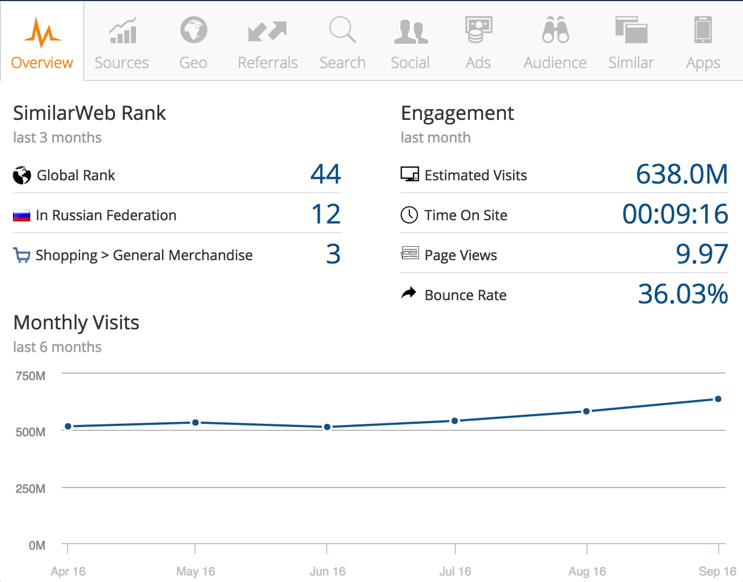Select the Audience binoculars icon
The height and width of the screenshot is (582, 743).
coord(555,30)
